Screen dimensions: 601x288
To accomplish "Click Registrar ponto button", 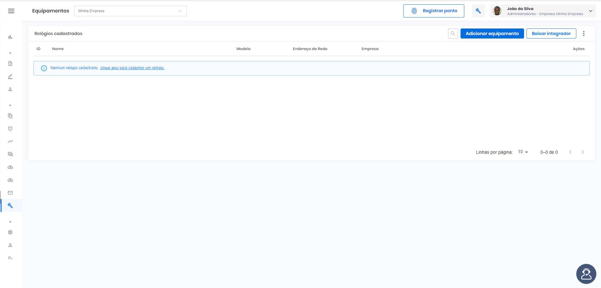I will pyautogui.click(x=434, y=11).
